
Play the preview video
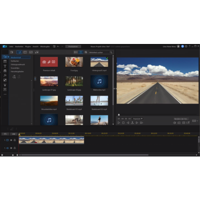tap(118, 123)
